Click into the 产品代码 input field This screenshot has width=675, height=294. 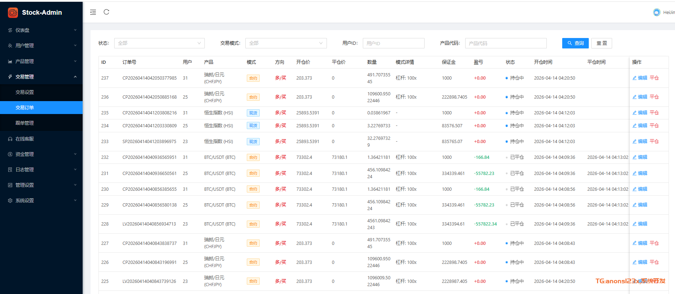[505, 43]
